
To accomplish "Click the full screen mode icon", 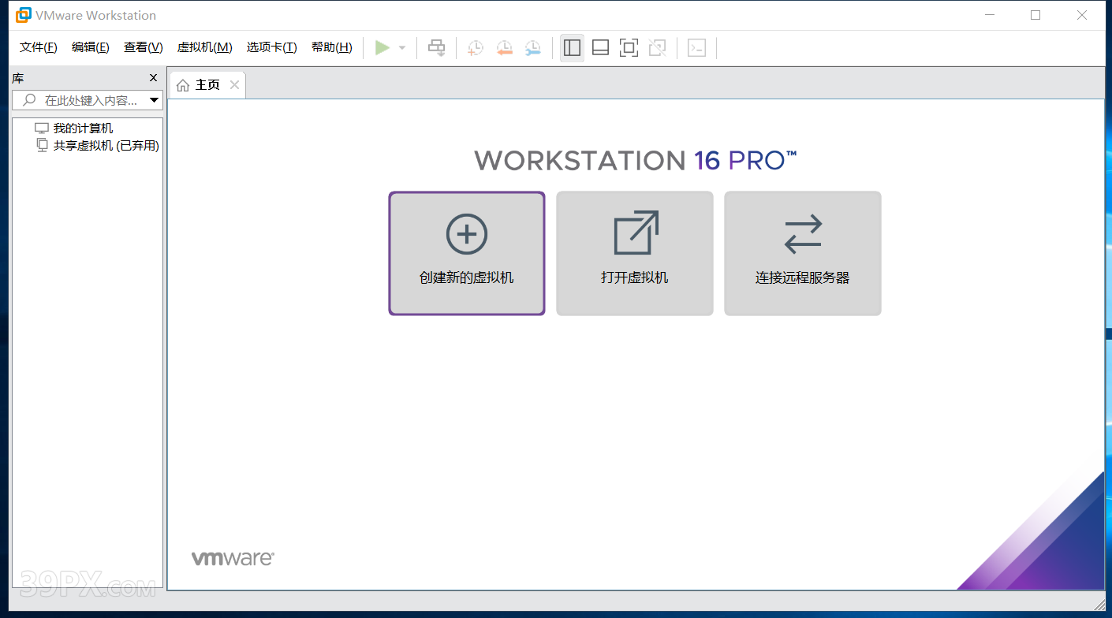I will click(x=629, y=48).
